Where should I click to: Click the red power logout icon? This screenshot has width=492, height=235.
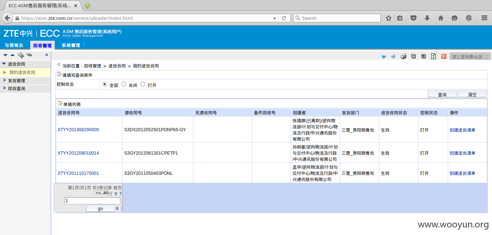[444, 56]
